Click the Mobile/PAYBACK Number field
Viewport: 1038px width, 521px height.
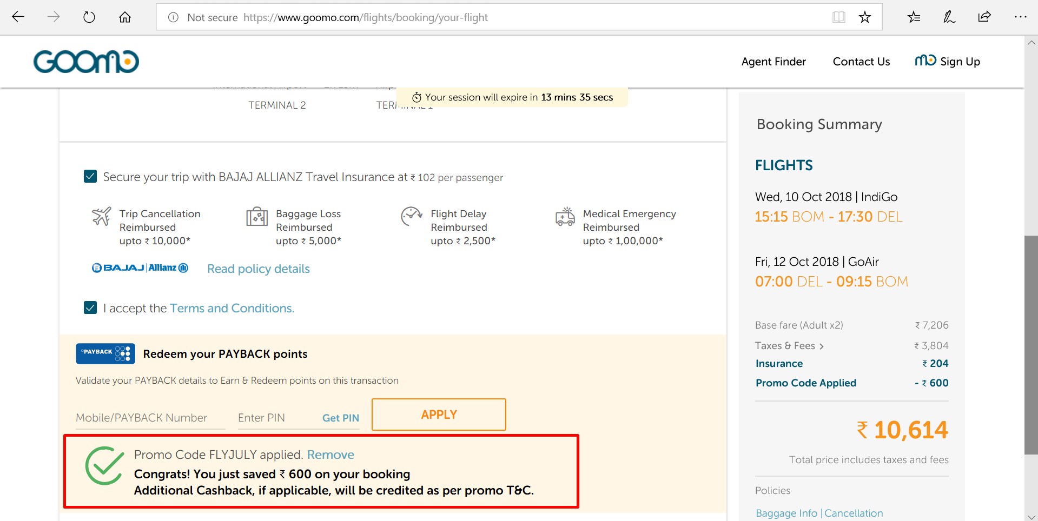click(150, 418)
